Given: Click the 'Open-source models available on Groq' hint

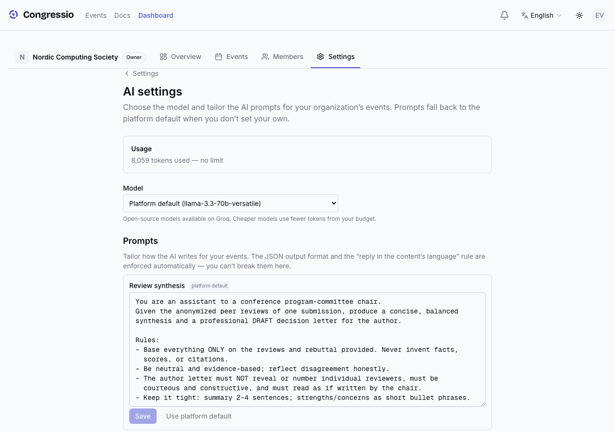Looking at the screenshot, I should click(x=249, y=218).
